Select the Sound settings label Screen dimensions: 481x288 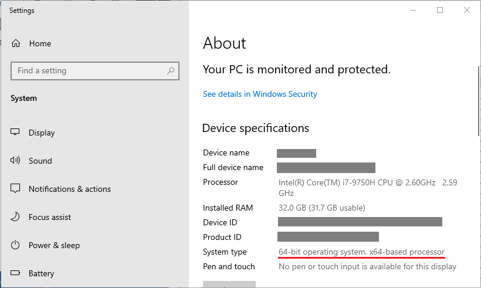(40, 161)
